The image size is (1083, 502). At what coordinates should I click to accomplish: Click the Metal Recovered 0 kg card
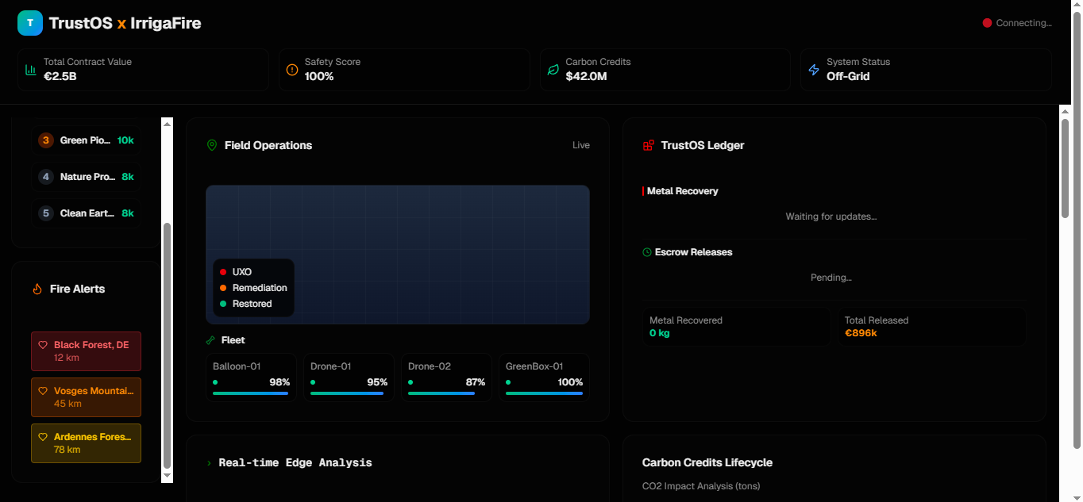[736, 327]
